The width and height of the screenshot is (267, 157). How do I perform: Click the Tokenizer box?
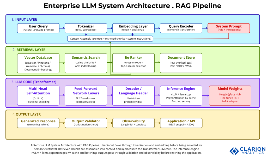tap(86, 28)
